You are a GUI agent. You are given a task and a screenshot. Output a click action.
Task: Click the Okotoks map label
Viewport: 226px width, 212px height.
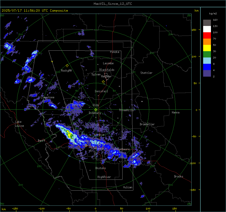pyautogui.click(x=100, y=168)
